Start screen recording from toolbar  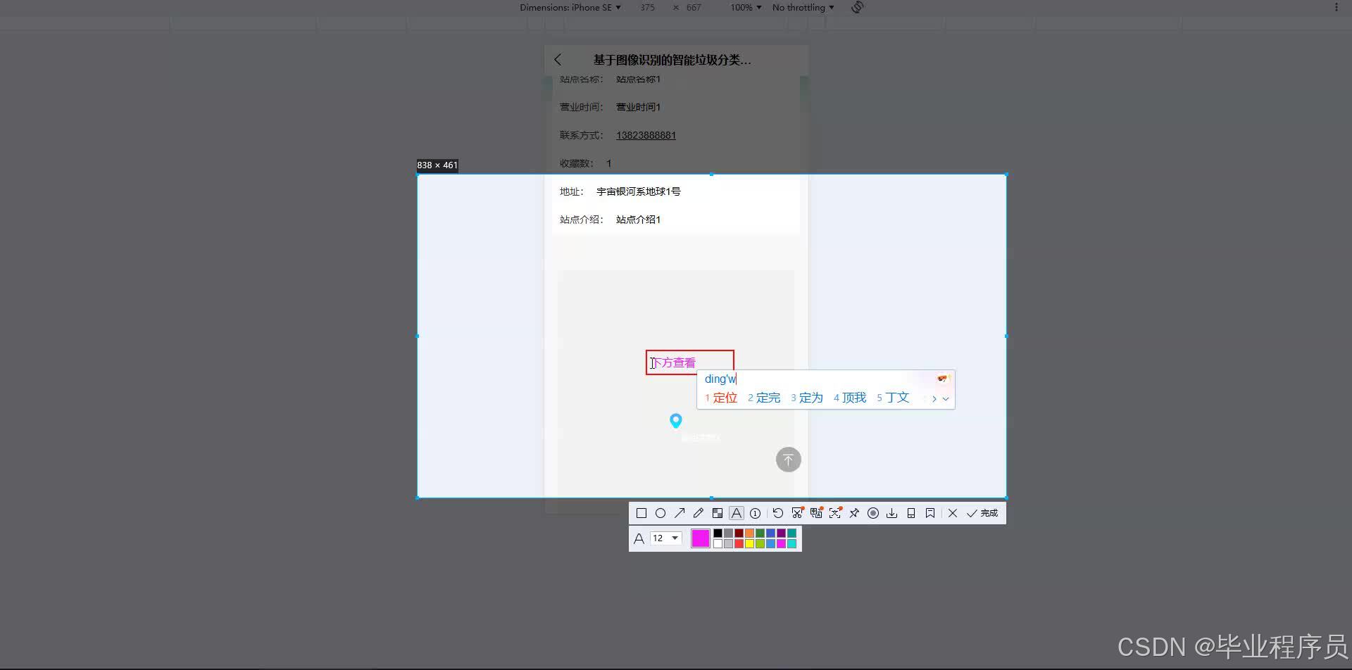pos(873,513)
